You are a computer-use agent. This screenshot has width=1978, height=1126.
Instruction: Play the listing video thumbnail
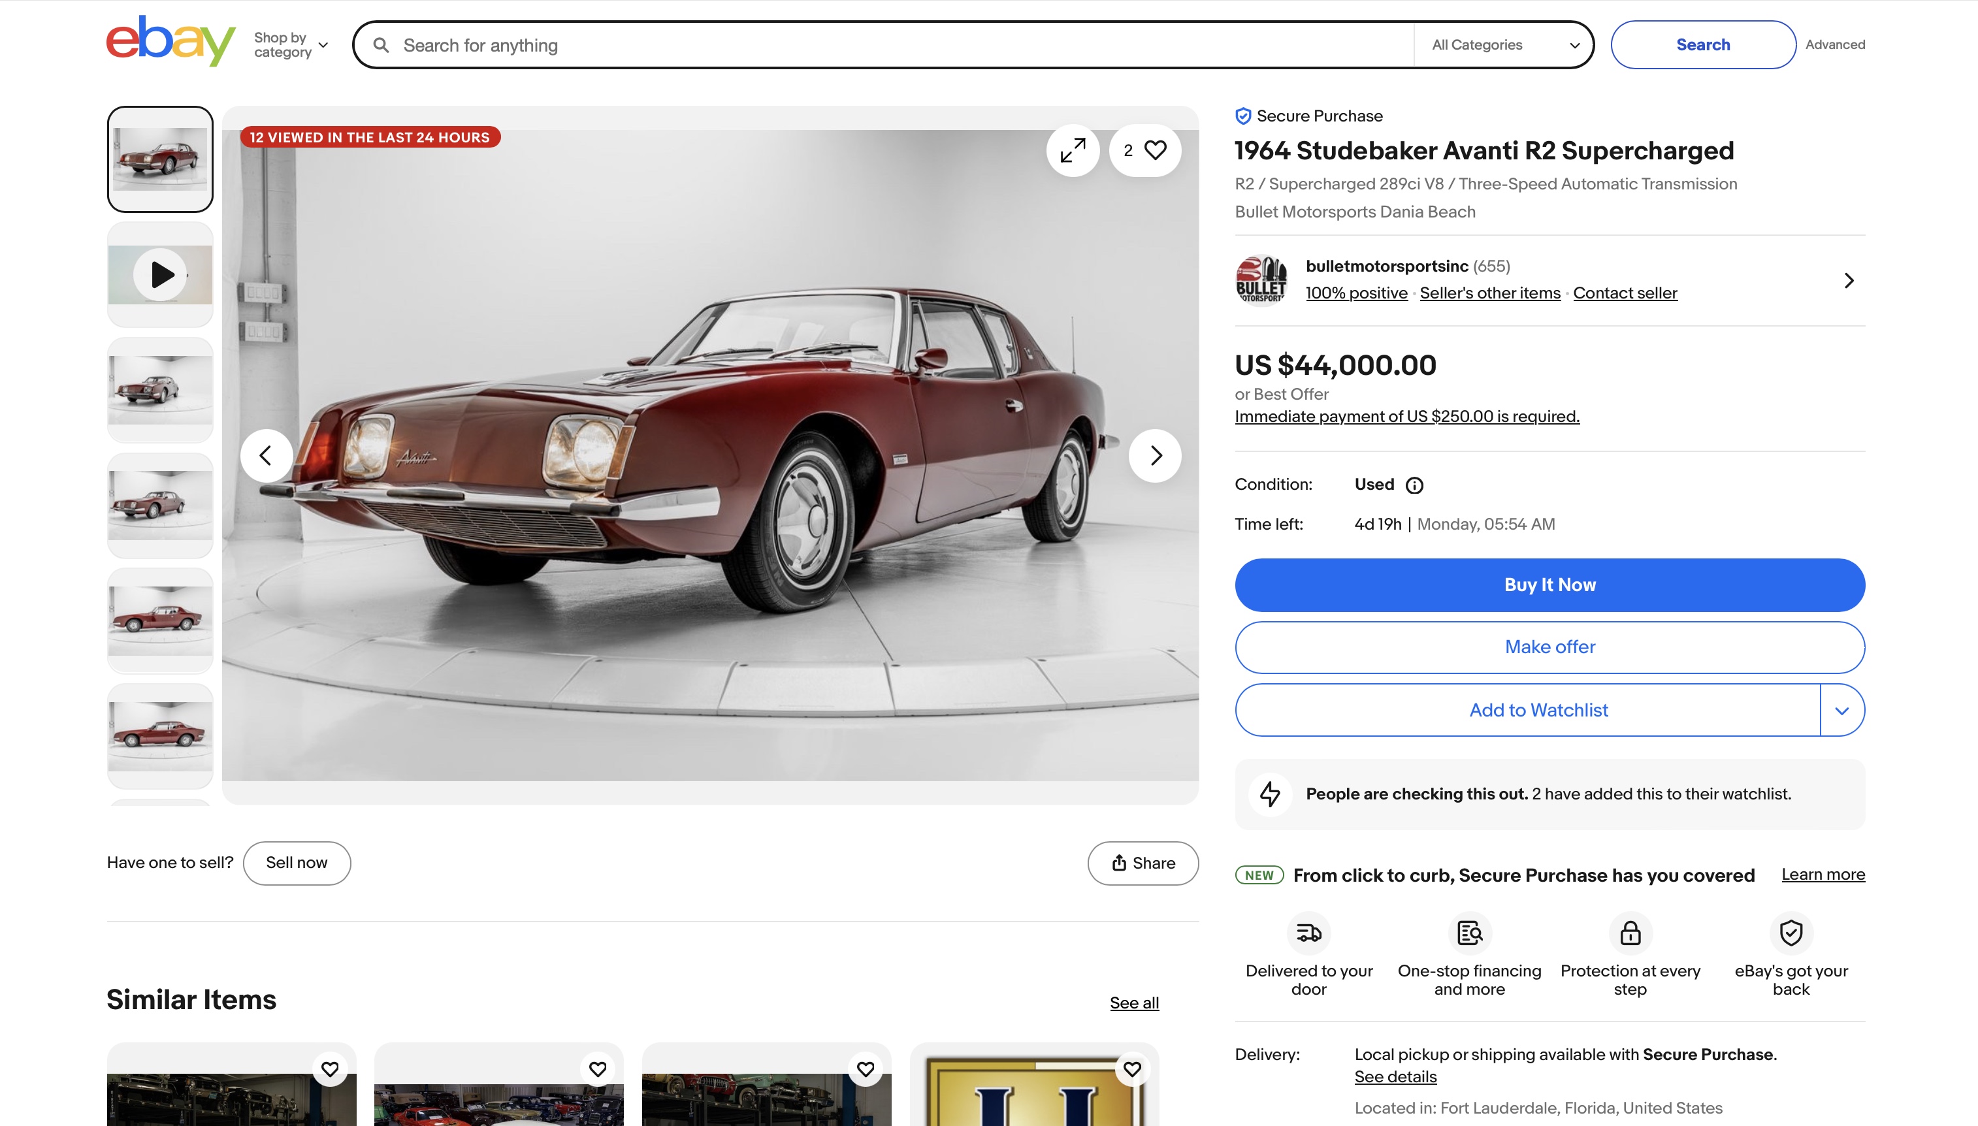point(160,274)
